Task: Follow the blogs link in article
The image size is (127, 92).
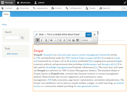Action: pos(118,61)
